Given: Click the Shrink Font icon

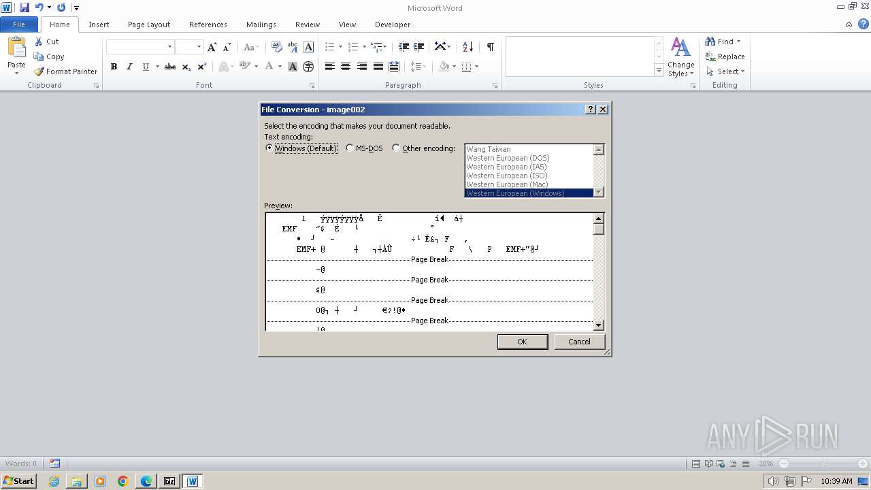Looking at the screenshot, I should point(228,47).
